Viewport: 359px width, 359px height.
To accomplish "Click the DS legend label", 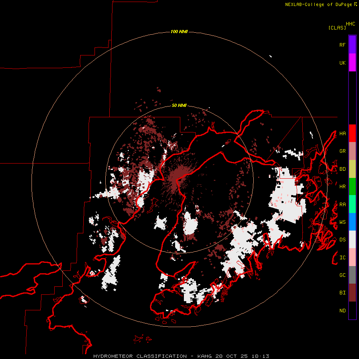I will coord(342,240).
